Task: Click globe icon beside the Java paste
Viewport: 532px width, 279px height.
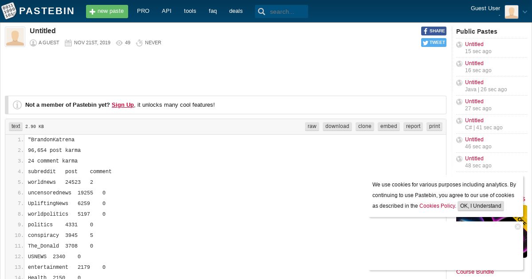Action: point(459,83)
